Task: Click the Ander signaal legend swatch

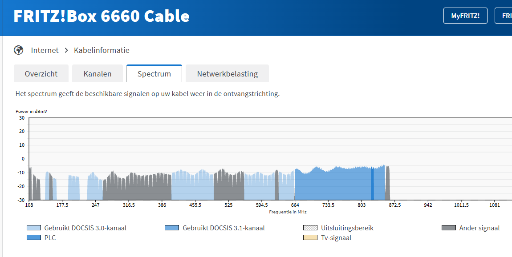Action: (x=448, y=228)
